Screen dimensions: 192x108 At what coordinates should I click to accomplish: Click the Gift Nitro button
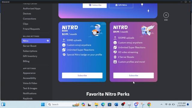121,5
